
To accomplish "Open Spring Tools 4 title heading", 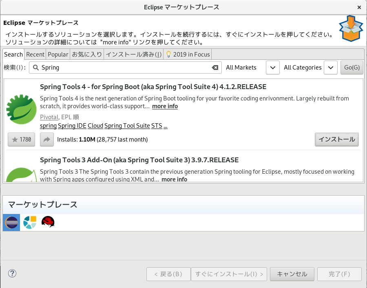I will pos(153,87).
